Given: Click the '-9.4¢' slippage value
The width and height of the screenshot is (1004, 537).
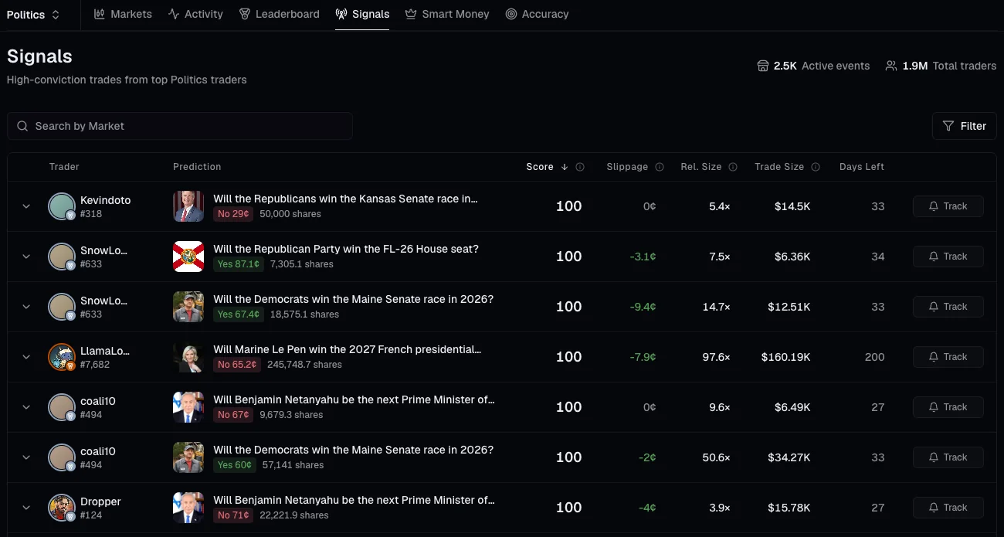Looking at the screenshot, I should [643, 307].
